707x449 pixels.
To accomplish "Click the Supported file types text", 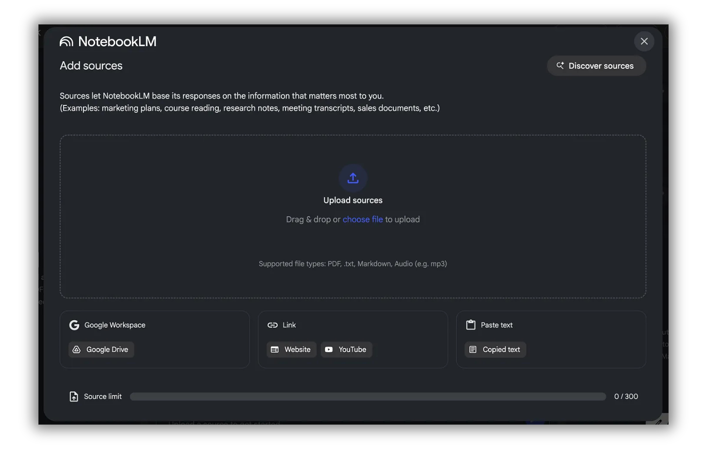I will tap(353, 264).
